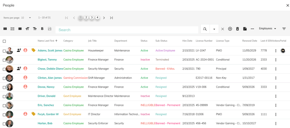Tick the checkbox for Devoe, Nancy row
This screenshot has height=128, width=290.
(4, 87)
